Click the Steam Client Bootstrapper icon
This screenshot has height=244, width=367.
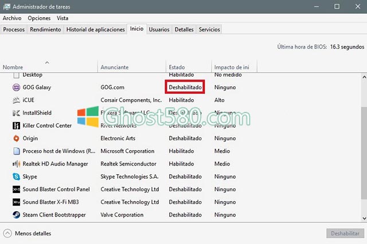(16, 215)
